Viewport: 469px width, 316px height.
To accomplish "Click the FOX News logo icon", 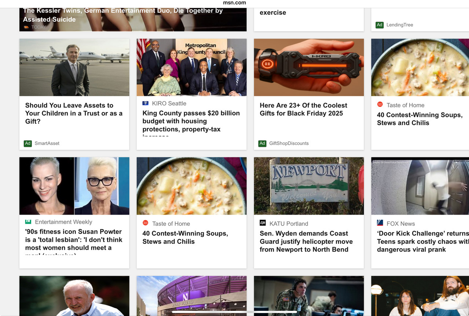I will [380, 223].
